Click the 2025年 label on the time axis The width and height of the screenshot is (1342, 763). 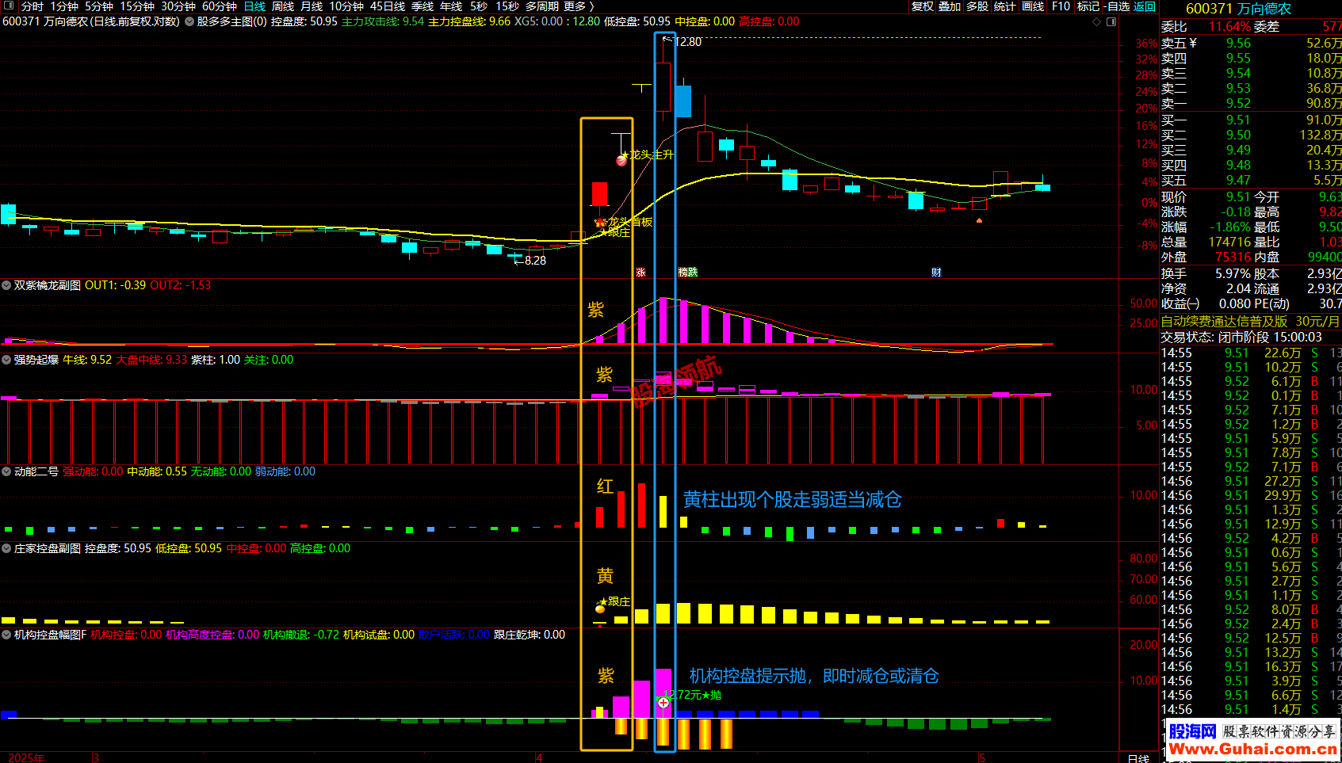(26, 758)
